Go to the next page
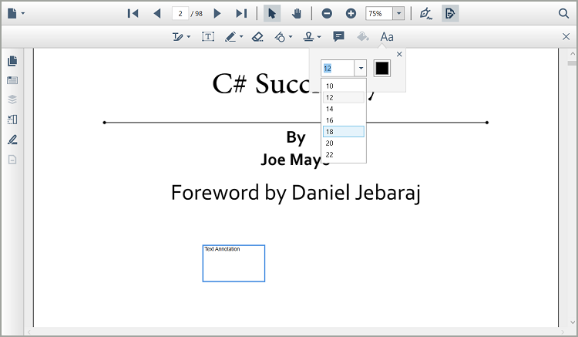 tap(217, 13)
